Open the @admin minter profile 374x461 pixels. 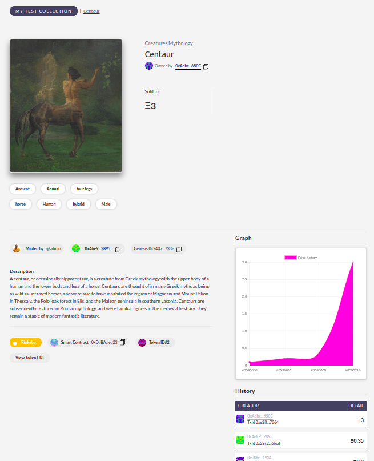tap(54, 248)
